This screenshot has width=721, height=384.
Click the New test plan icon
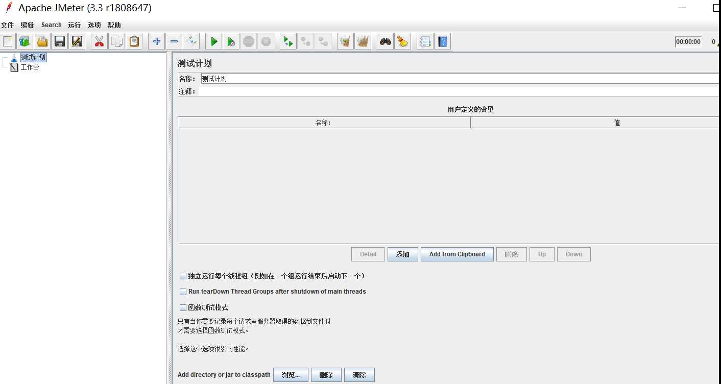click(x=9, y=41)
